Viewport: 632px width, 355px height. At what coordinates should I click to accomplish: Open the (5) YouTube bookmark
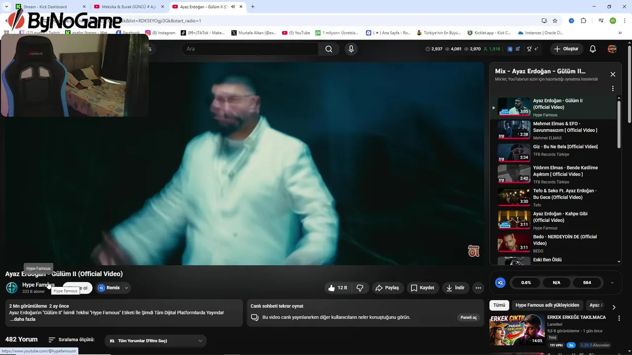[x=296, y=33]
